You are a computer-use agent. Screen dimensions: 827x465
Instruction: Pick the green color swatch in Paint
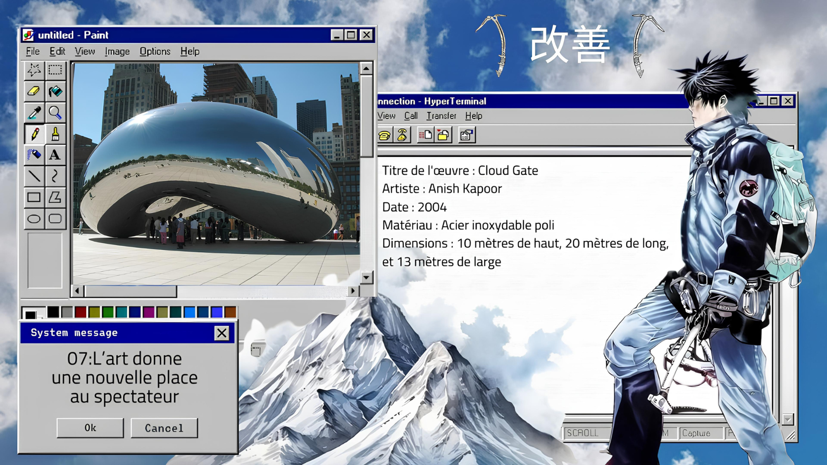(108, 312)
